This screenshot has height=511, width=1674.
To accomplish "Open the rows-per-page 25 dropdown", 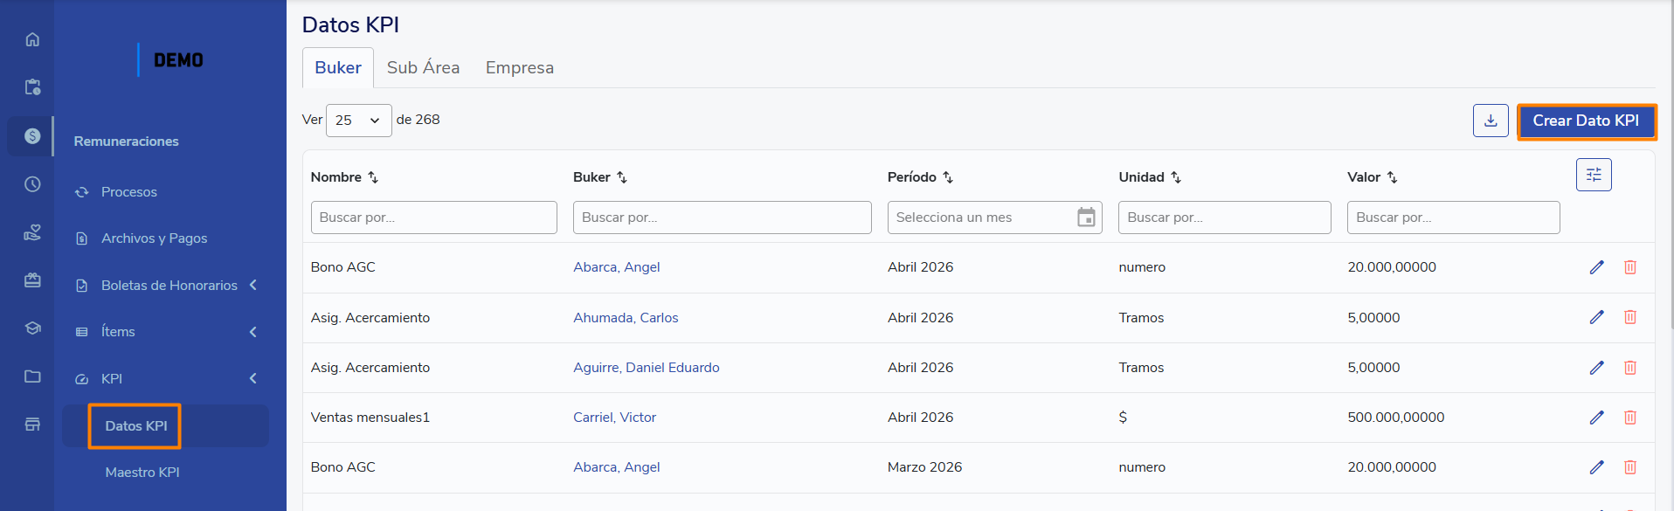I will point(358,121).
